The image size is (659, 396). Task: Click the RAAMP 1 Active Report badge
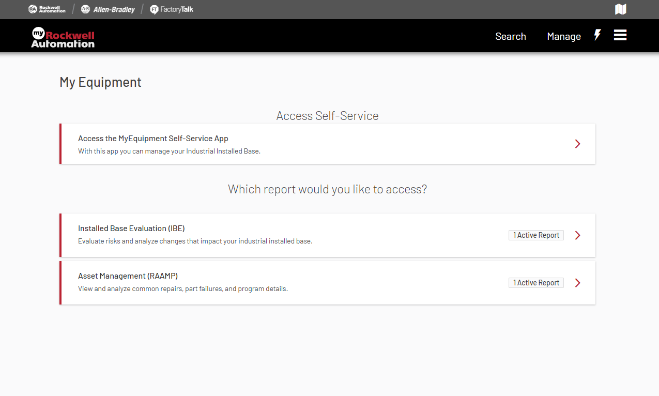(x=536, y=283)
